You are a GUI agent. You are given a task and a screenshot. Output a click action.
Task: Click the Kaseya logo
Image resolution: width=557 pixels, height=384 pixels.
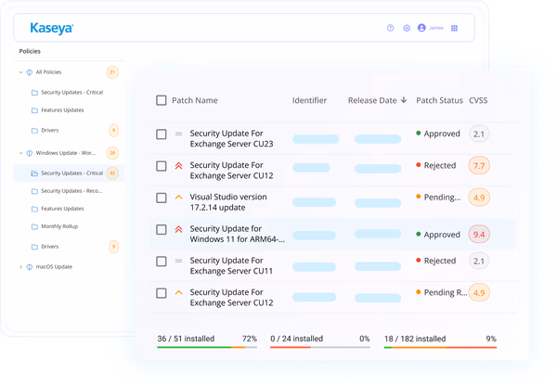coord(51,29)
